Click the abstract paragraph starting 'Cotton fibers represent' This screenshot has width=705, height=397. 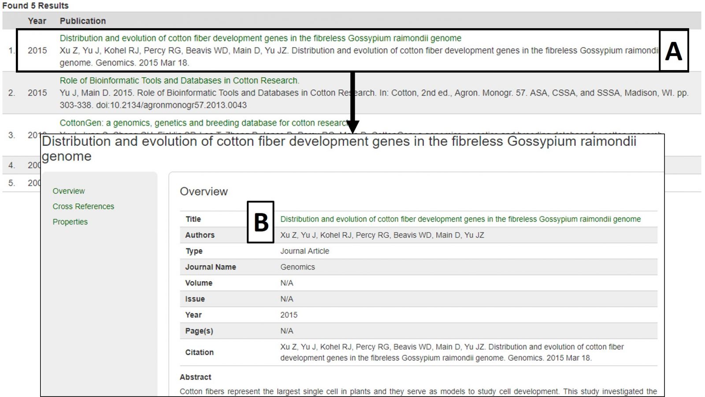point(418,392)
